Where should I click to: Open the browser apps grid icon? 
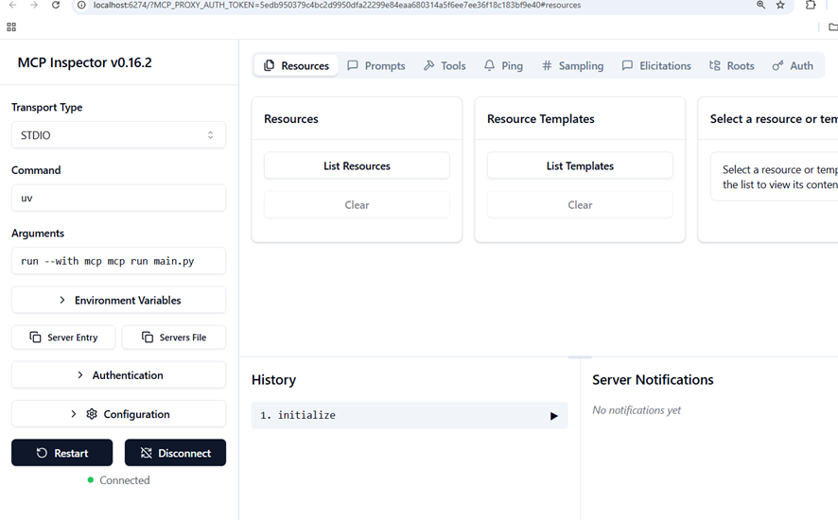click(11, 27)
